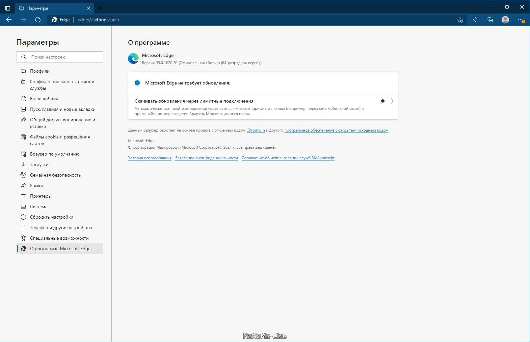Image resolution: width=530 pixels, height=342 pixels.
Task: Open a new tab with the plus
Action: pyautogui.click(x=100, y=8)
